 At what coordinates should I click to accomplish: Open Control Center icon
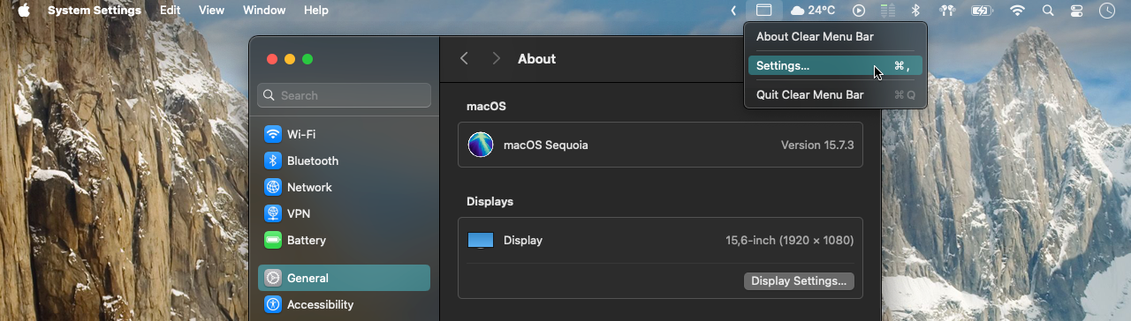tap(1076, 11)
